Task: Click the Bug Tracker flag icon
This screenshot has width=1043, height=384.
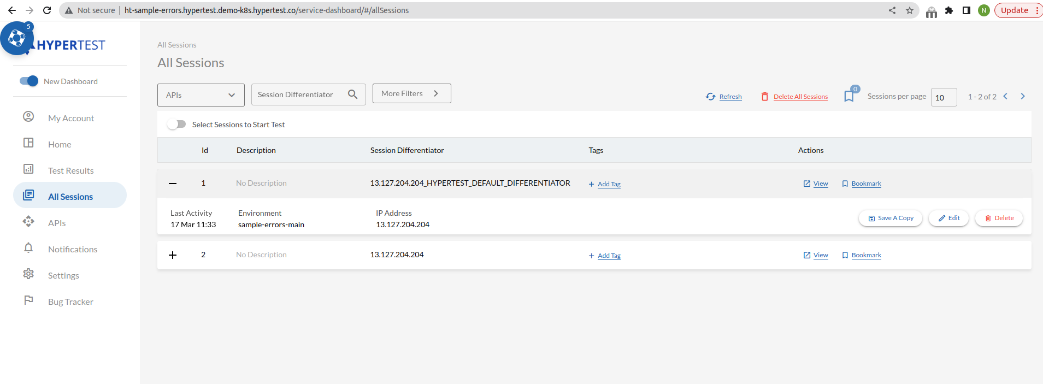Action: (x=28, y=300)
